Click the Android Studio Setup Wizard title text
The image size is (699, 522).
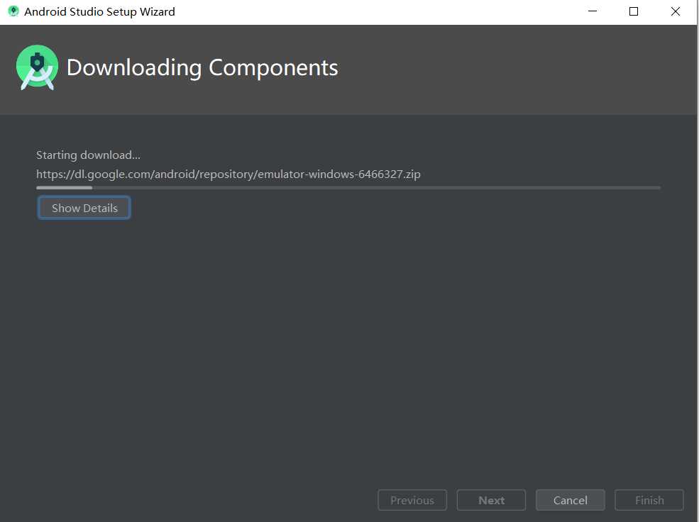pyautogui.click(x=99, y=11)
